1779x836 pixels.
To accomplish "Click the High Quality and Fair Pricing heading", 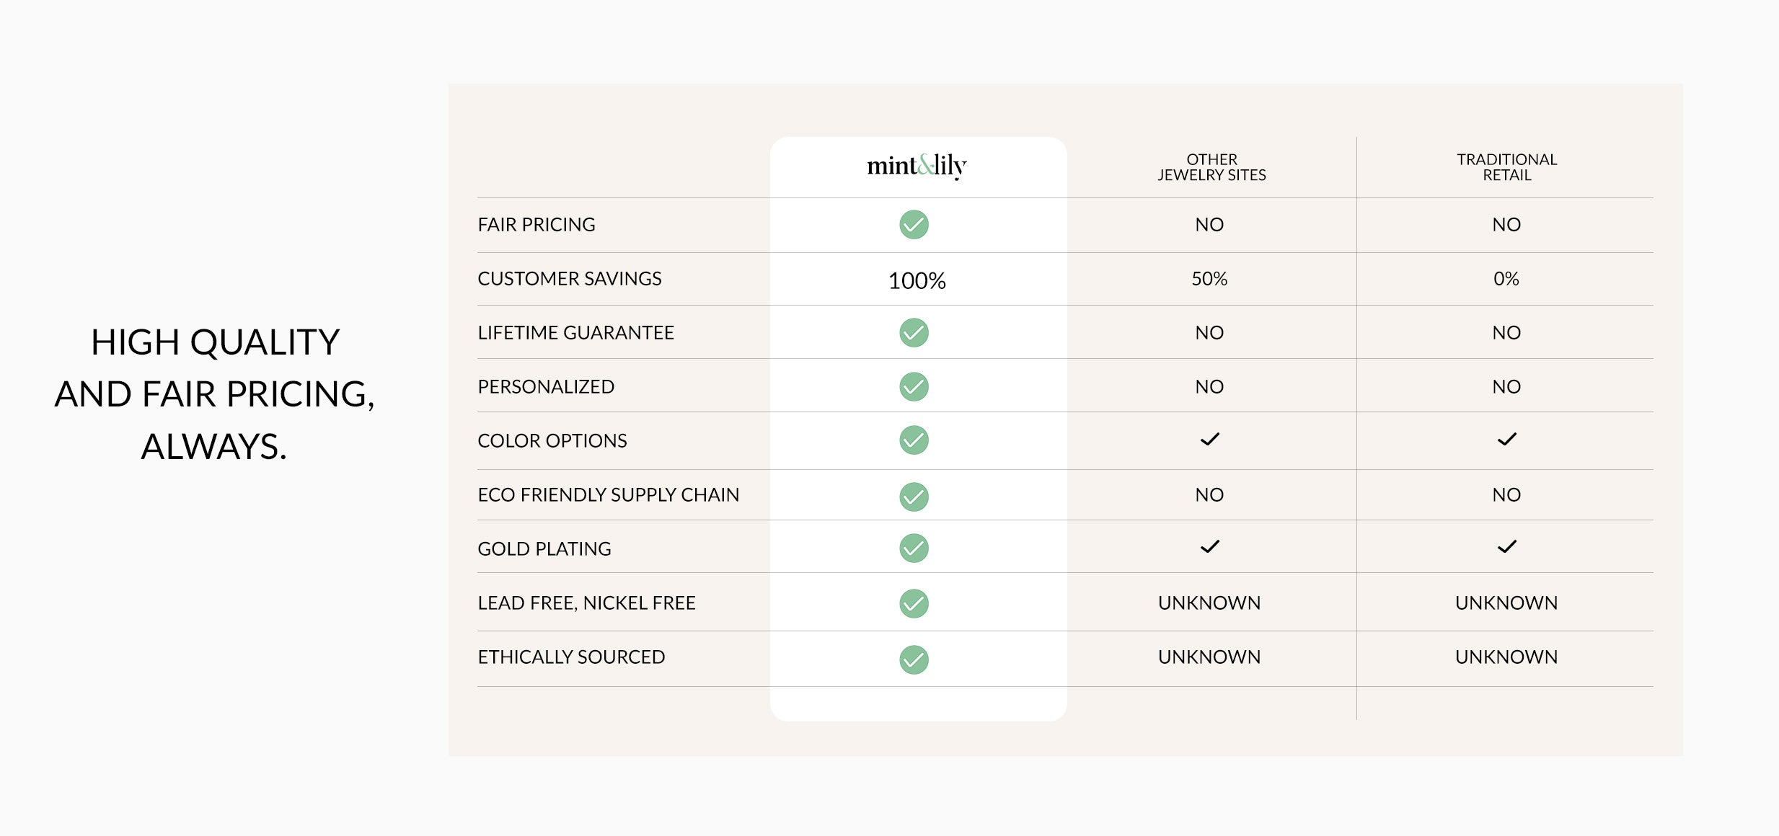I will (x=215, y=393).
